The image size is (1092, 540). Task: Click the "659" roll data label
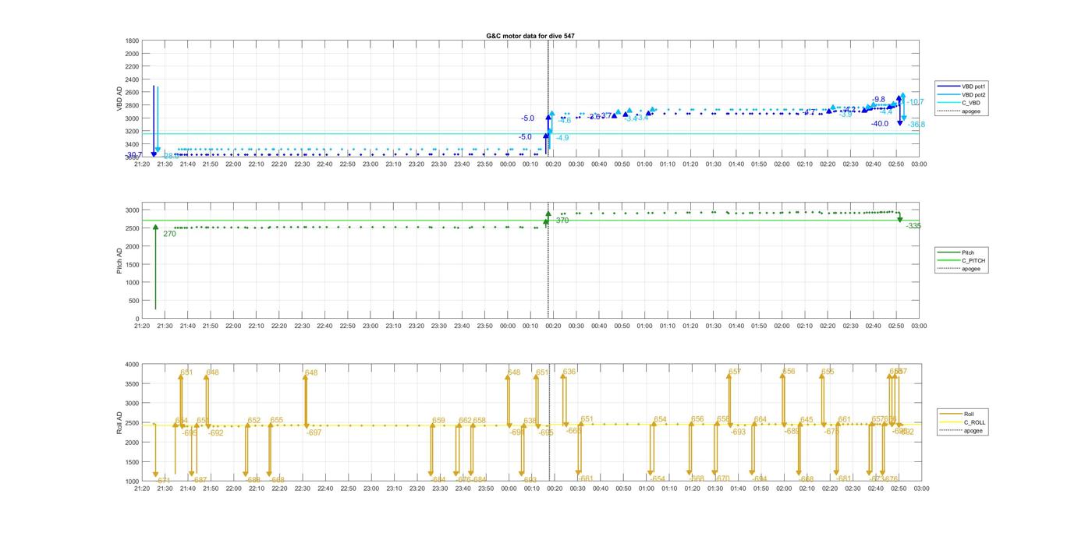[x=438, y=421]
